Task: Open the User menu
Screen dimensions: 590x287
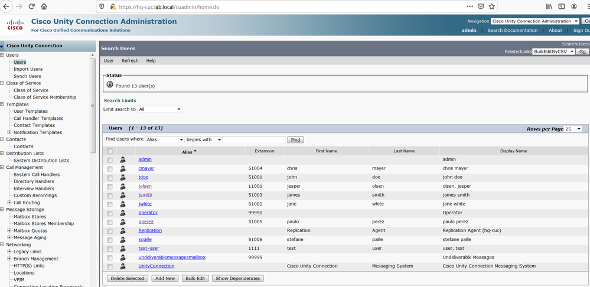Action: [109, 61]
